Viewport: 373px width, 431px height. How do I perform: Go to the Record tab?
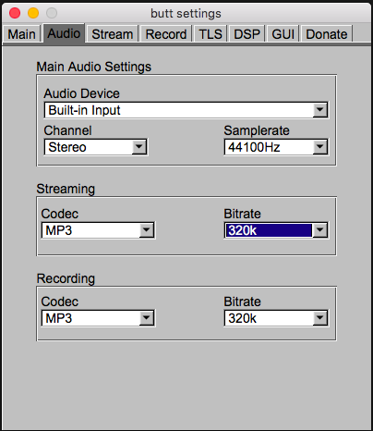[166, 34]
